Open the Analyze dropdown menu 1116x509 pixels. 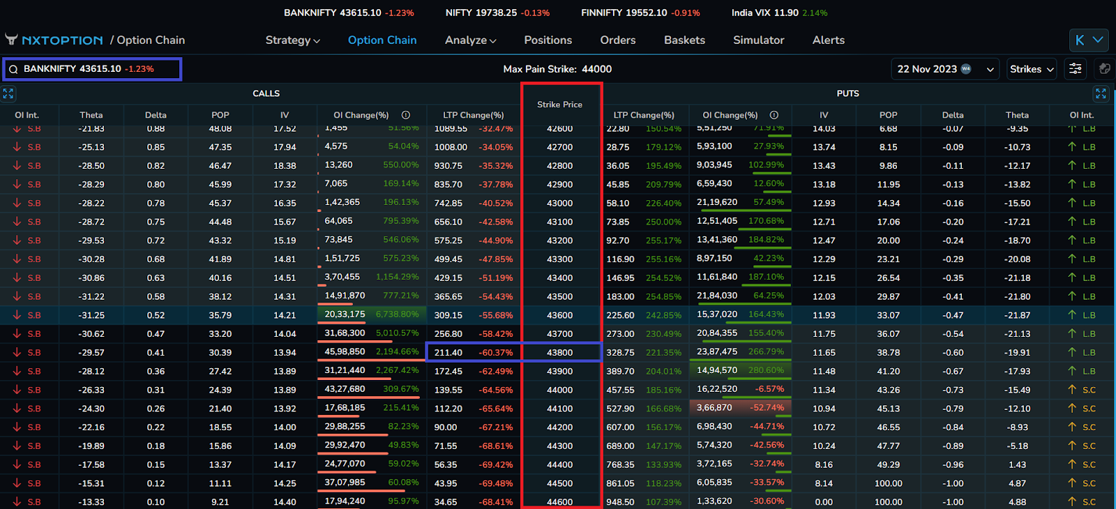(x=471, y=40)
